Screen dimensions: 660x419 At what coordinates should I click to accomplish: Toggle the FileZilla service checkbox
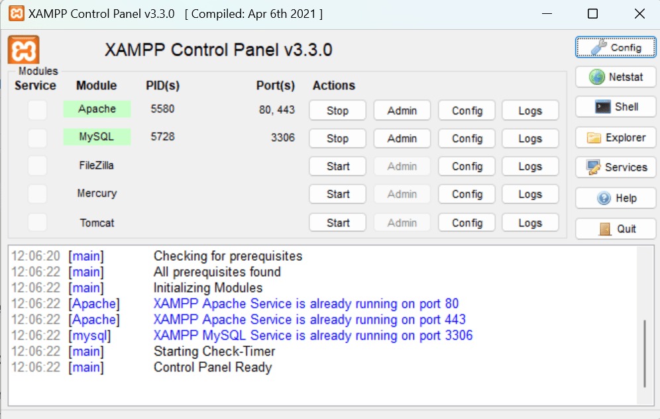38,165
